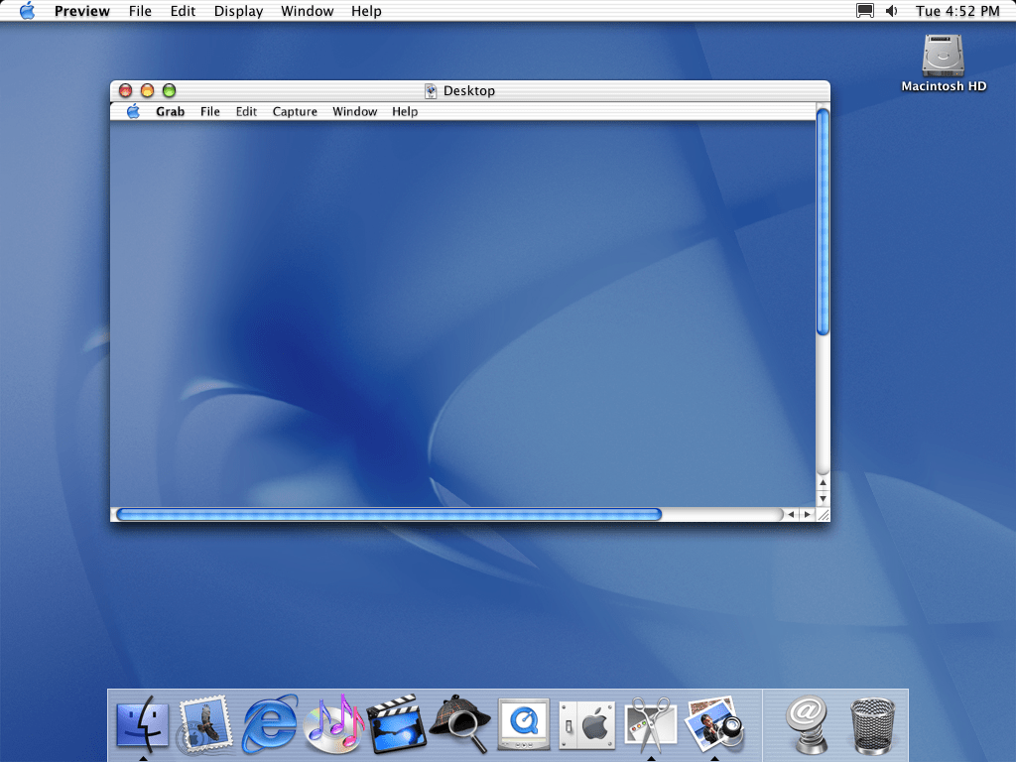The image size is (1016, 762).
Task: Click the scroll right arrow in Desktop window
Action: coord(807,514)
